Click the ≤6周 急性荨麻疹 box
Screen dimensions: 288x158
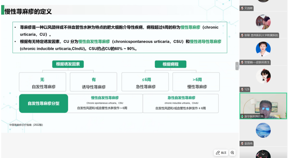145,82
